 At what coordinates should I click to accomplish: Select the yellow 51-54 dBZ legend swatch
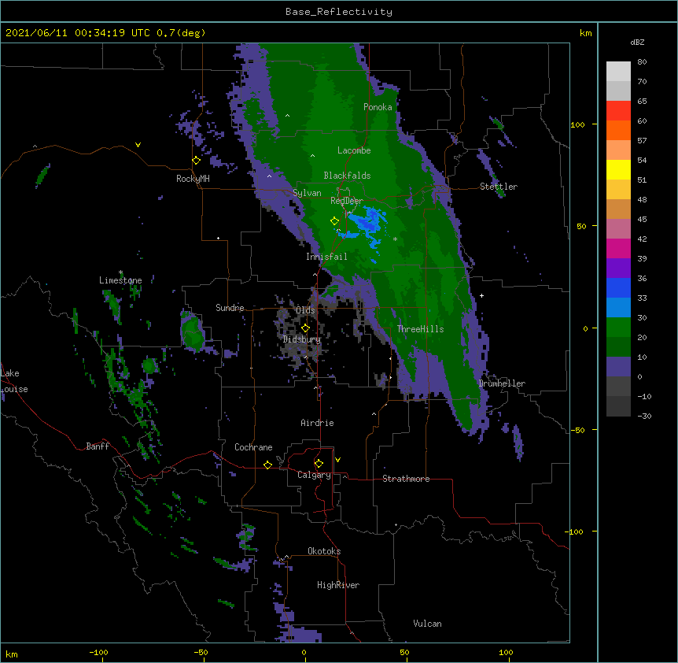(x=618, y=169)
